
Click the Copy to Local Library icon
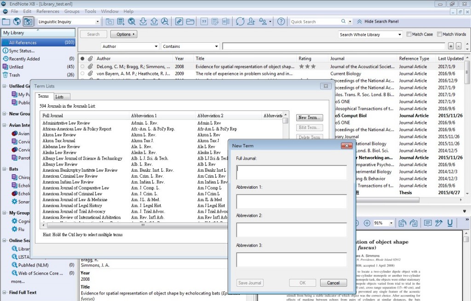[109, 22]
